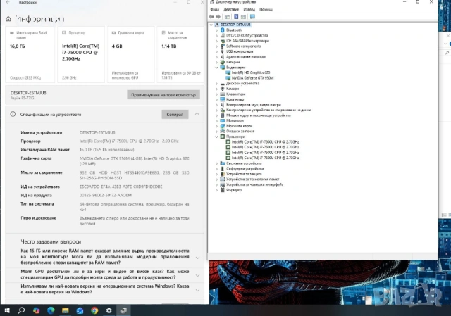
Task: Open Settings gear in taskbar
Action: 109,310
